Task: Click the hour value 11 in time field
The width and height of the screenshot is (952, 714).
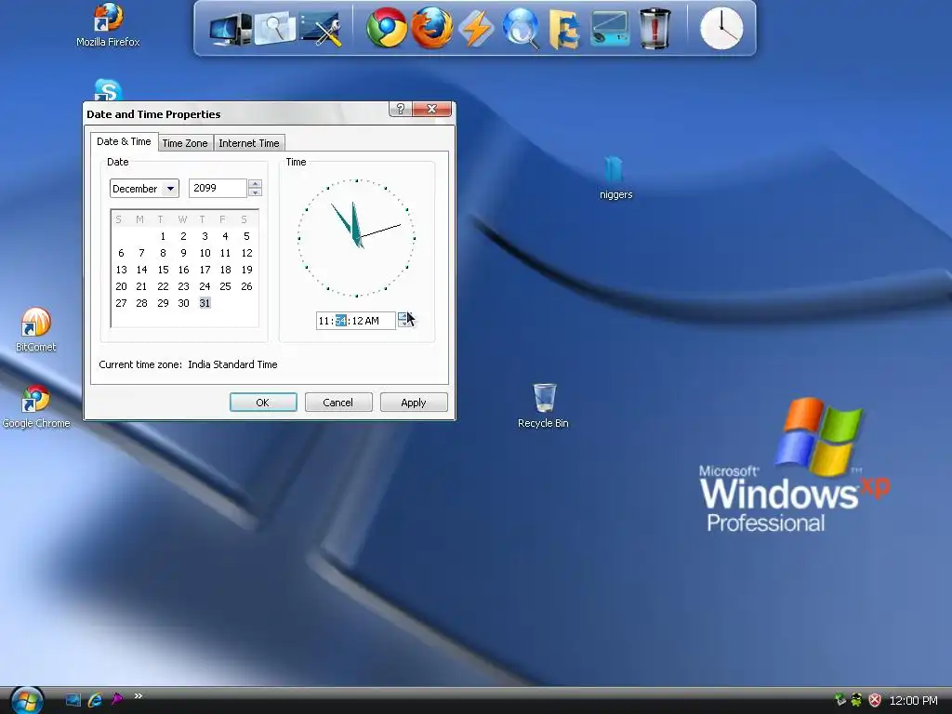Action: [x=324, y=321]
